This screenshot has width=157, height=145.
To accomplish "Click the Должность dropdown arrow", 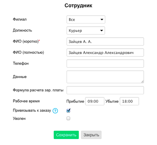I will click(101, 30).
